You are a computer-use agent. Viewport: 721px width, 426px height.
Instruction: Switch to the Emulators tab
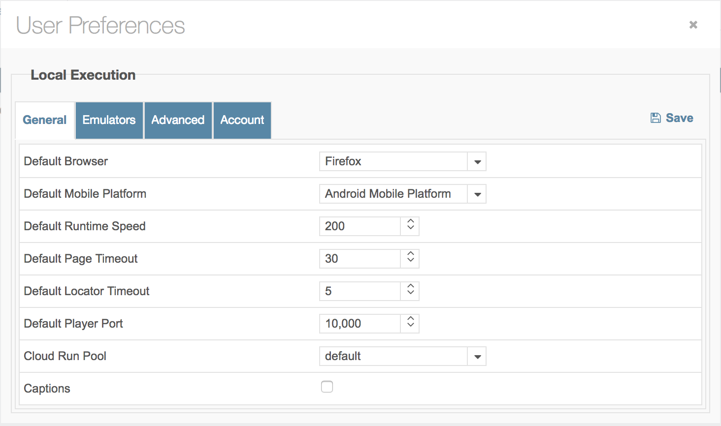click(109, 120)
